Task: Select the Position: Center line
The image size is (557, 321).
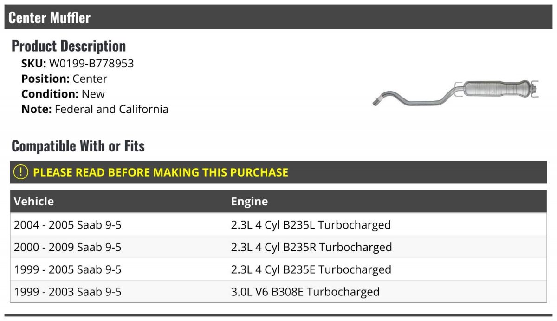Action: point(64,79)
